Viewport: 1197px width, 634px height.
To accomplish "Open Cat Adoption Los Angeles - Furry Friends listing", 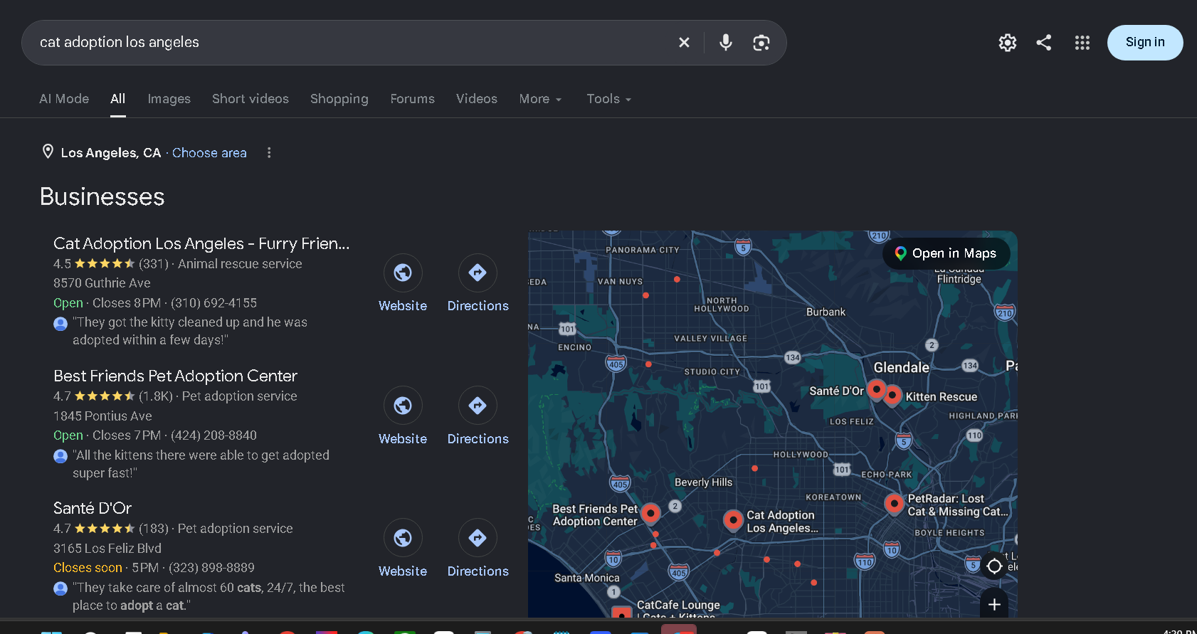I will point(201,243).
